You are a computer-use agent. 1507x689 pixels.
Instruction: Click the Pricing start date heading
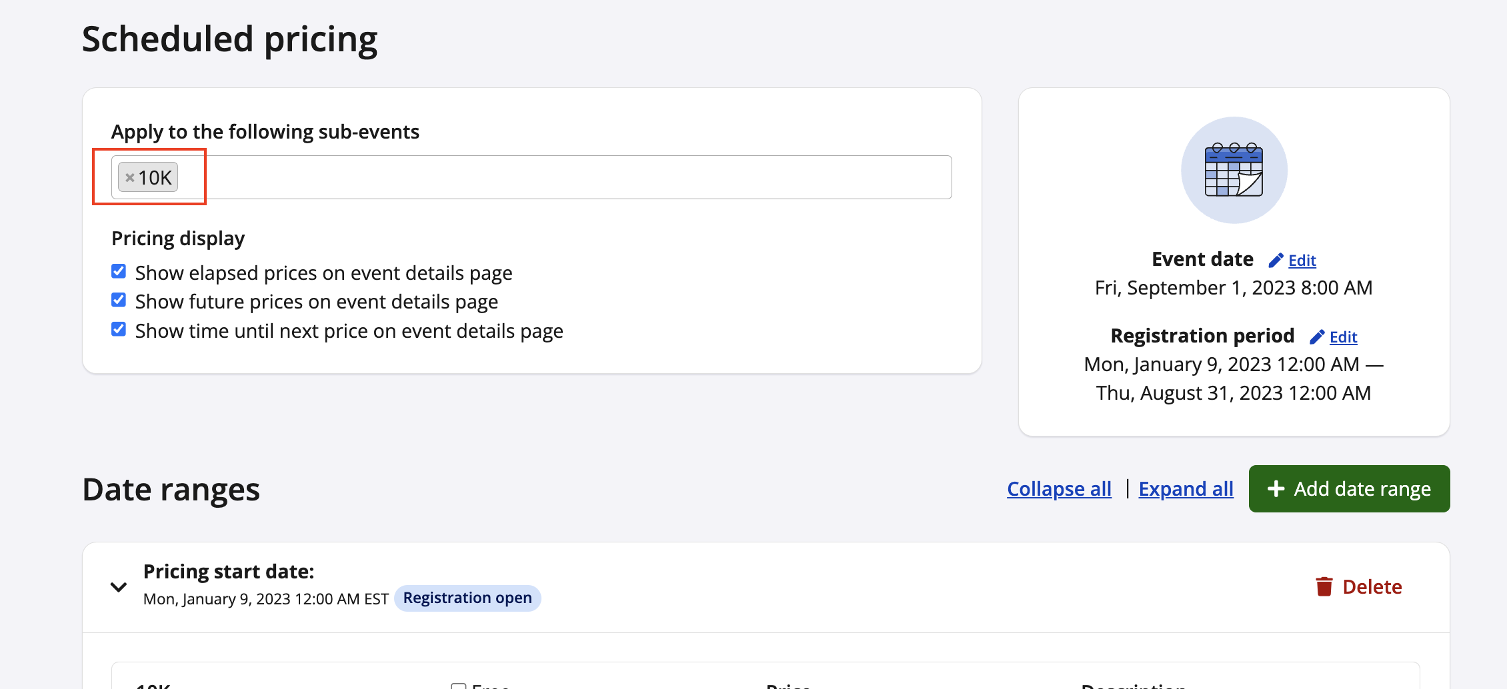[x=229, y=572]
